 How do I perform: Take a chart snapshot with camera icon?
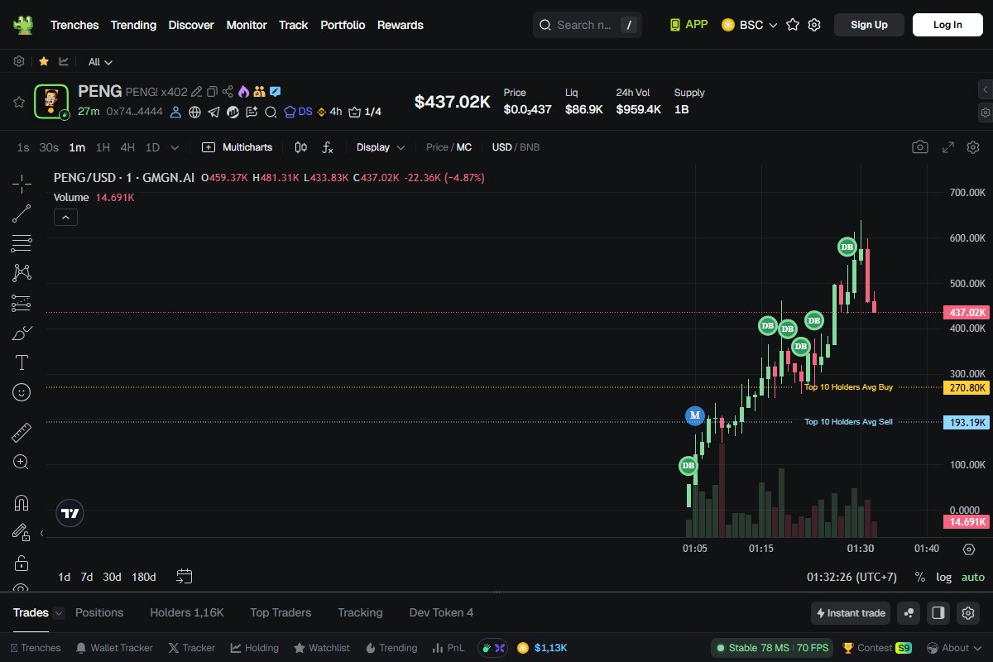919,147
